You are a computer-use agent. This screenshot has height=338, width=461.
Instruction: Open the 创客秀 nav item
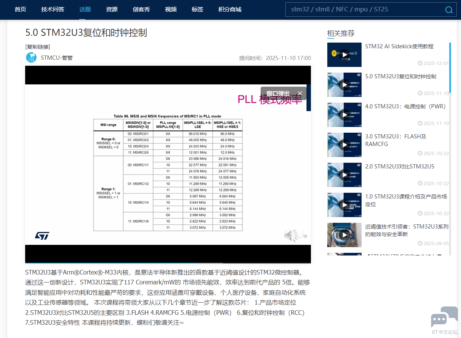click(x=141, y=10)
